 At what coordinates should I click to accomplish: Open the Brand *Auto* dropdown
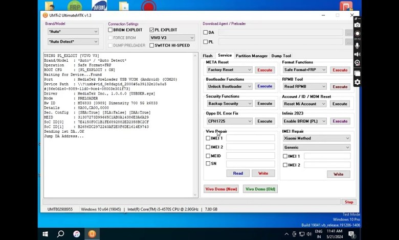(73, 32)
